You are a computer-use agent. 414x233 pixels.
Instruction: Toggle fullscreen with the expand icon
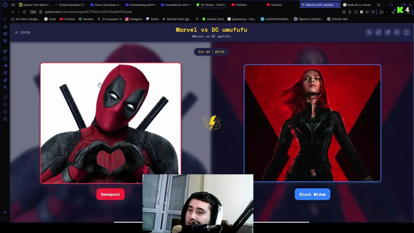[407, 32]
